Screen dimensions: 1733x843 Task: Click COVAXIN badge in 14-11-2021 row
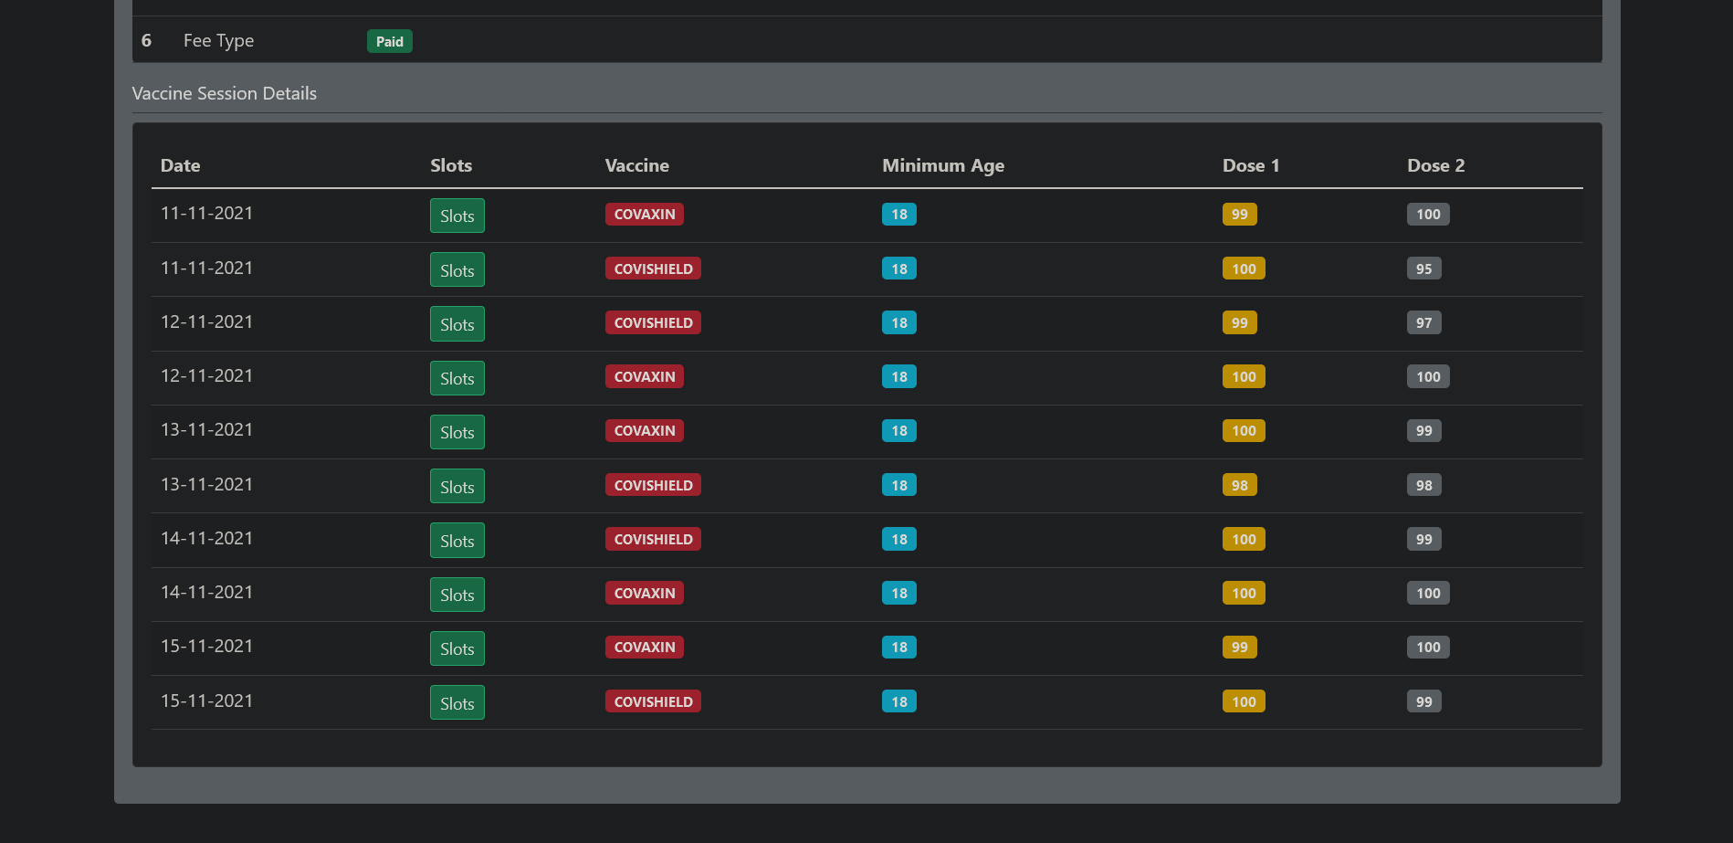pos(645,593)
